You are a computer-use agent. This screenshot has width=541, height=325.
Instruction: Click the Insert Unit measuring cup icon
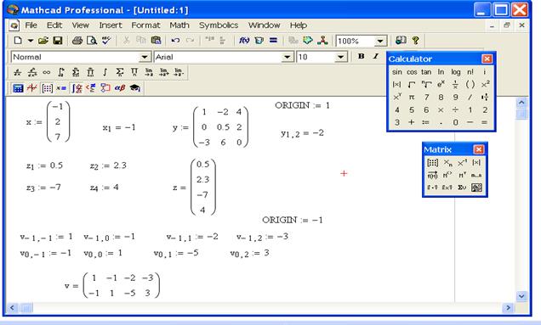[259, 41]
